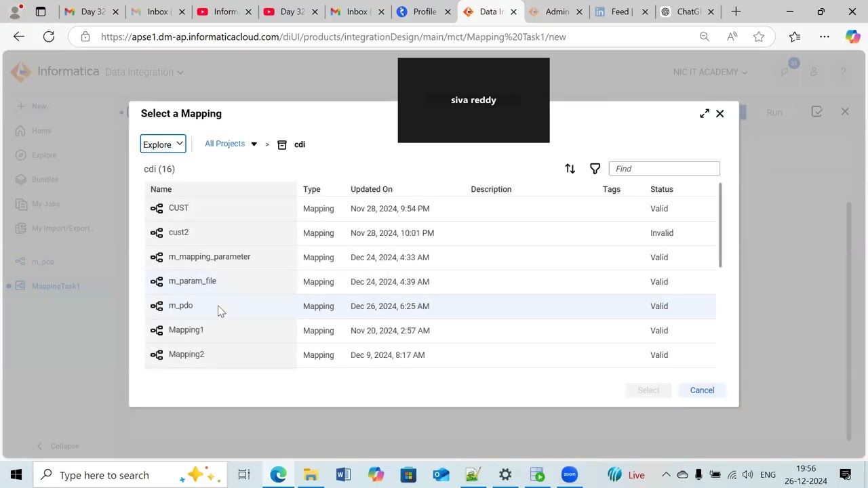Screen dimensions: 868x488
Task: Click the Status column header
Action: [x=661, y=189]
